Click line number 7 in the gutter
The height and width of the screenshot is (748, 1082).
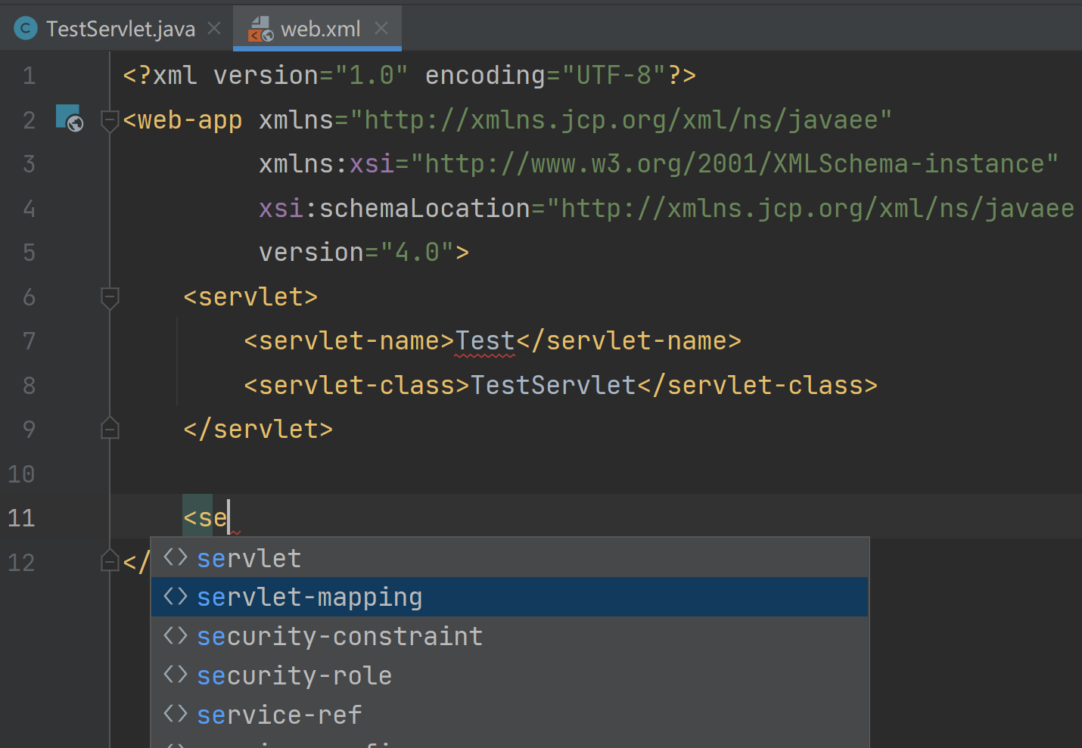pos(30,340)
